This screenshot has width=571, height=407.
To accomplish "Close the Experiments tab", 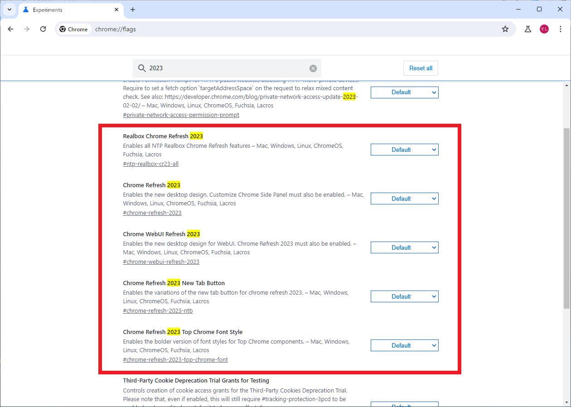I will 116,10.
